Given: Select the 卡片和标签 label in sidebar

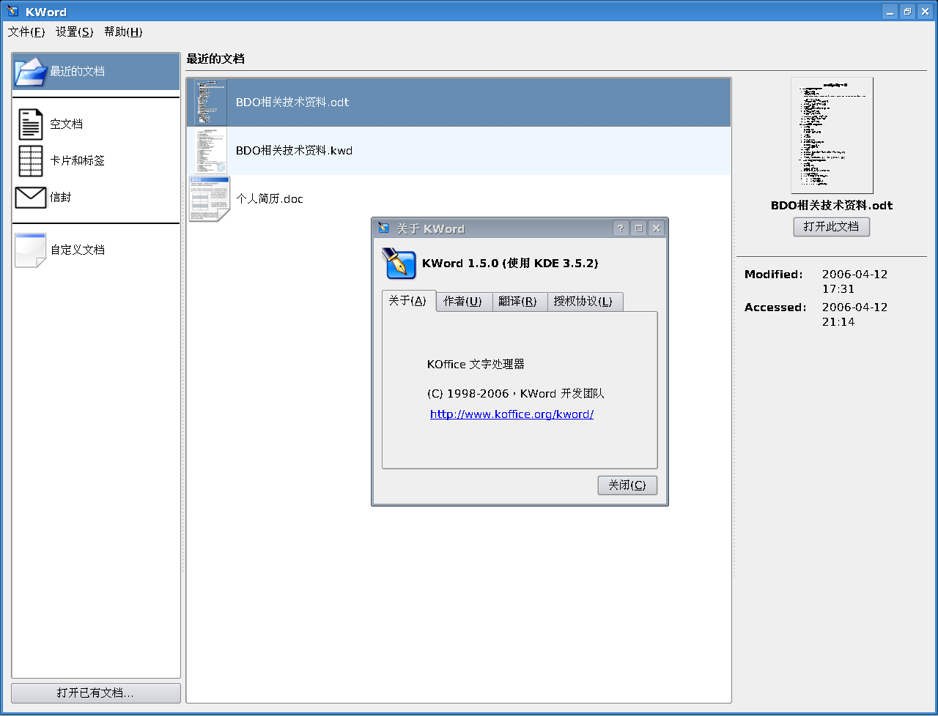Looking at the screenshot, I should (x=77, y=161).
